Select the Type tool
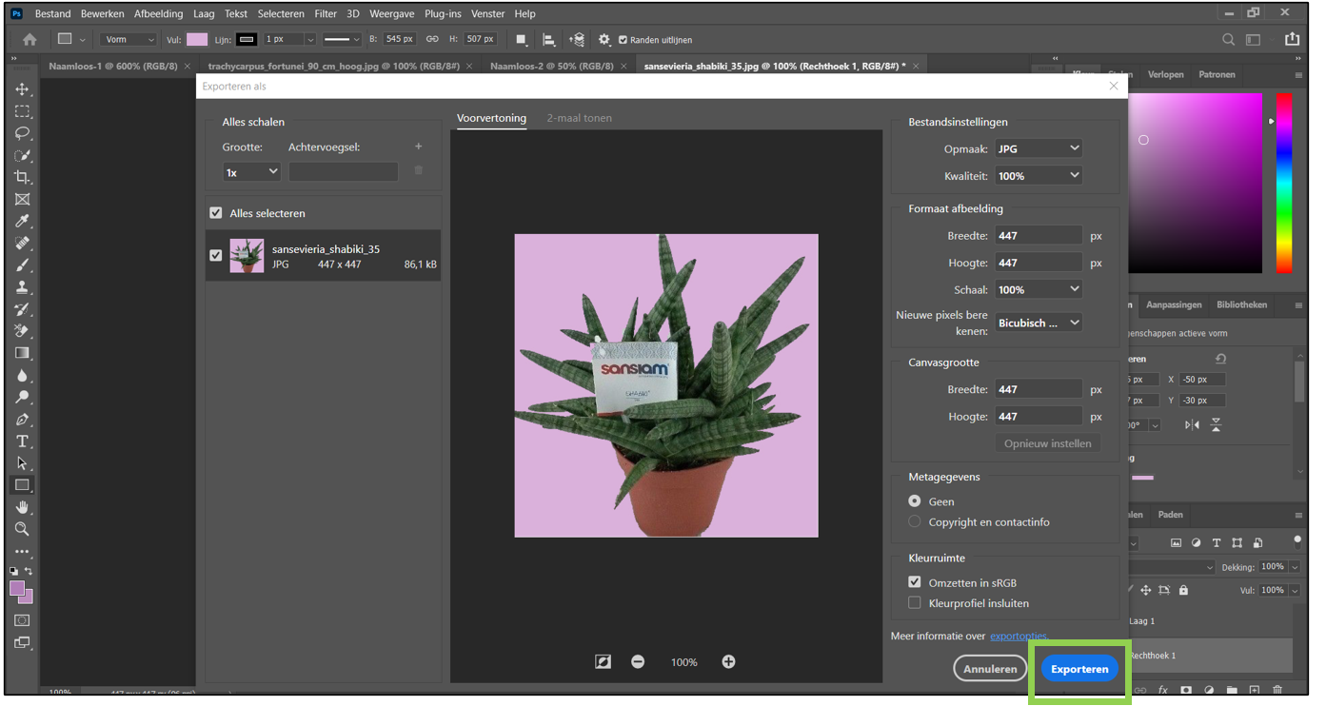1326x706 pixels. pos(22,441)
